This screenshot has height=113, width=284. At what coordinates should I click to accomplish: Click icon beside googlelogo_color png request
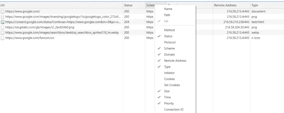pyautogui.click(x=2, y=17)
